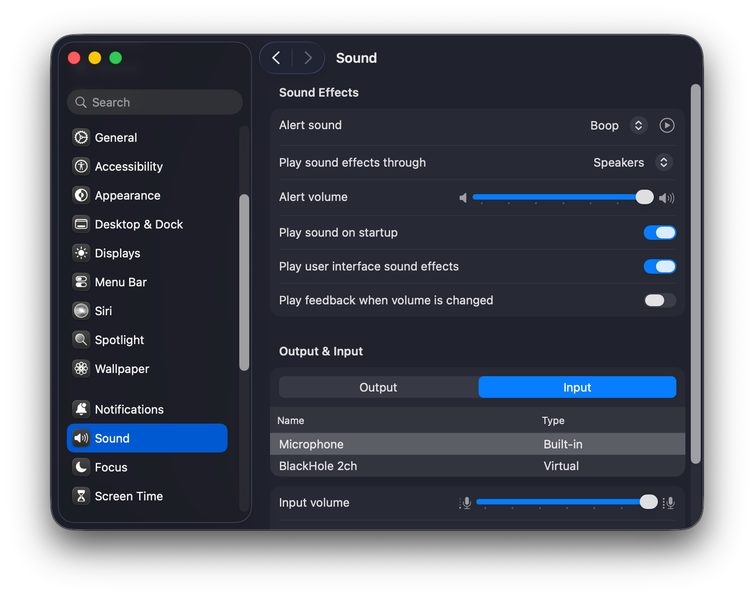Select the Siri icon
The image size is (754, 597).
(81, 311)
